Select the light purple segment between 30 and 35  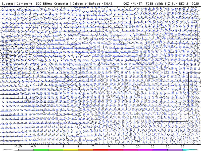(x=175, y=150)
